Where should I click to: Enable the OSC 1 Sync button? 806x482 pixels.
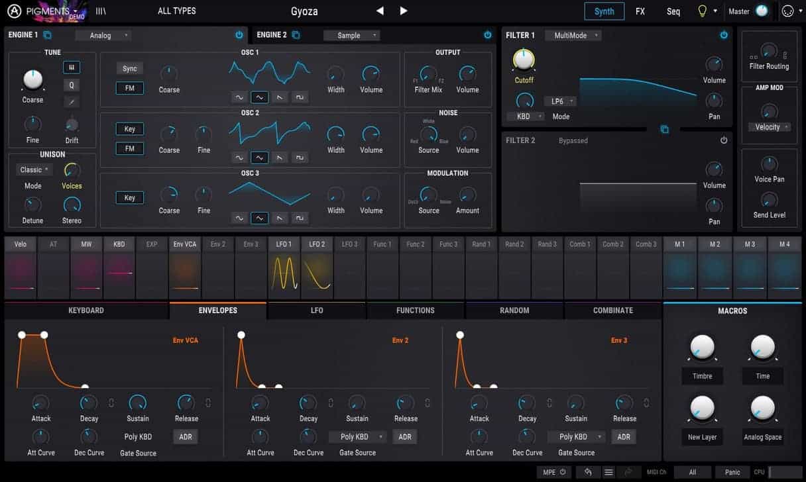click(x=130, y=68)
